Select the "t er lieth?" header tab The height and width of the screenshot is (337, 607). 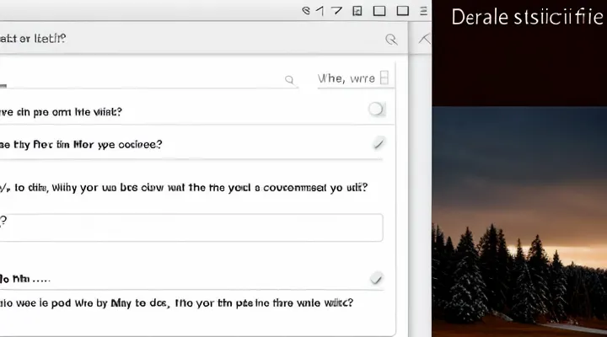(34, 39)
